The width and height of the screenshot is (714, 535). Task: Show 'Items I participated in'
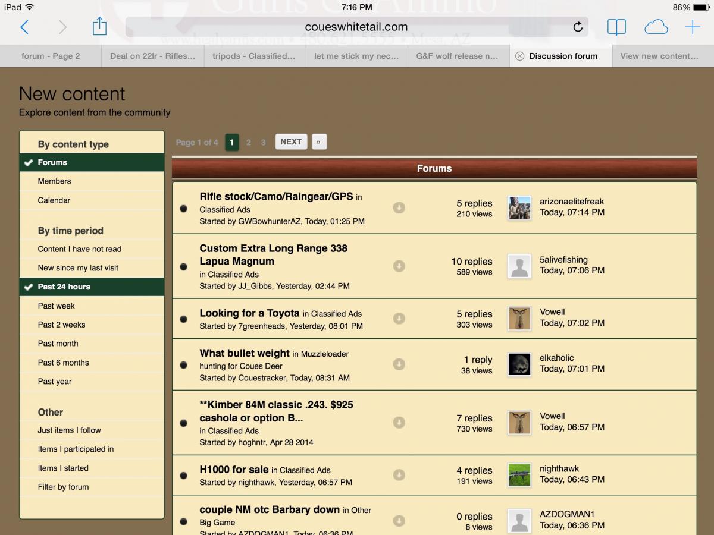click(92, 449)
